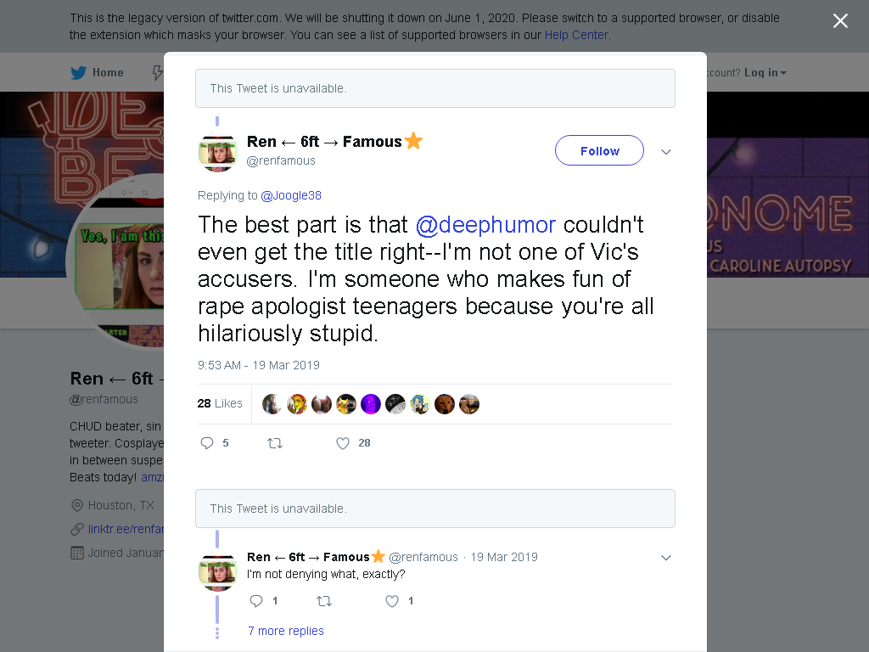Like the 'I'm not denying what, exactly?' reply

[x=392, y=601]
